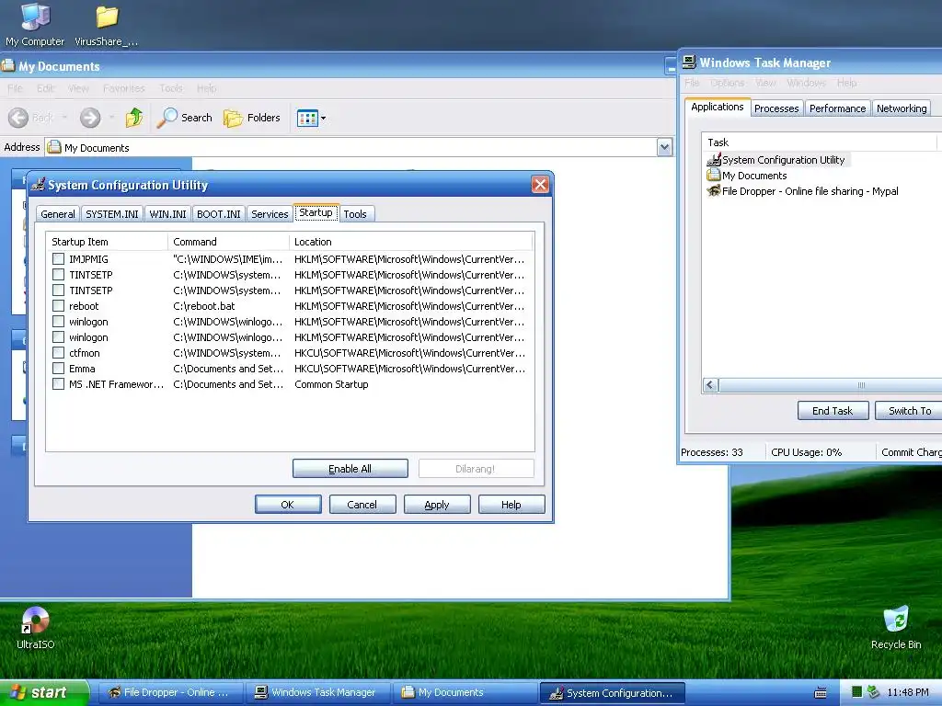The image size is (942, 706).
Task: Click End Task in Task Manager
Action: (833, 411)
